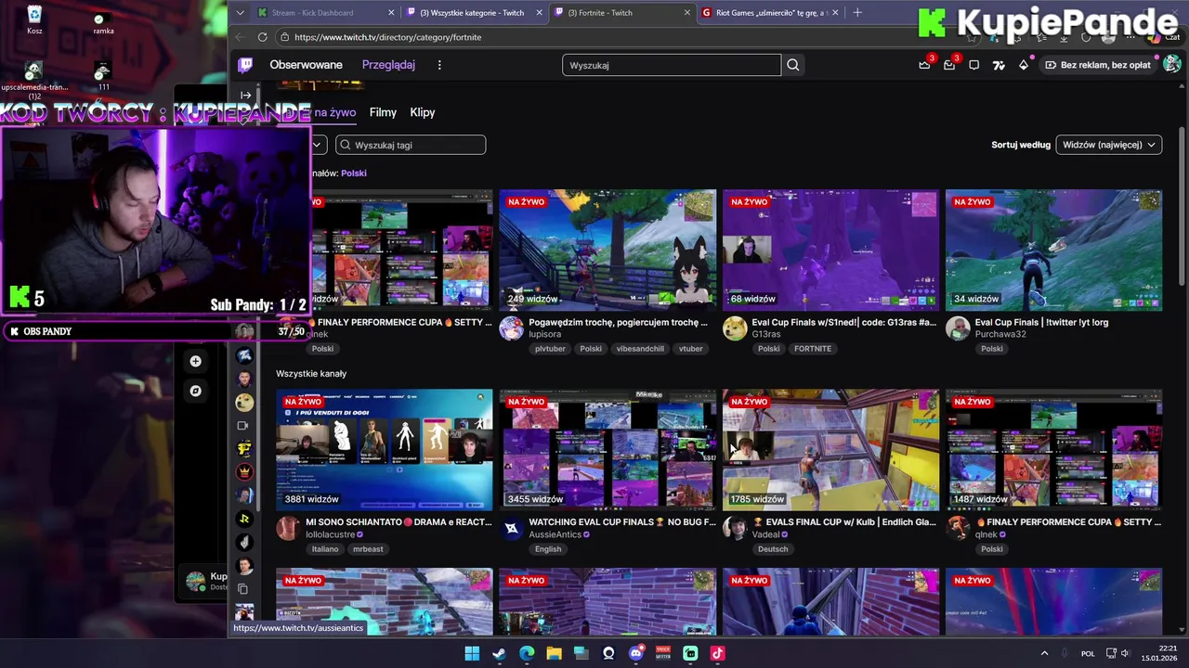Open Steam from taskbar
This screenshot has height=668, width=1189.
click(499, 653)
